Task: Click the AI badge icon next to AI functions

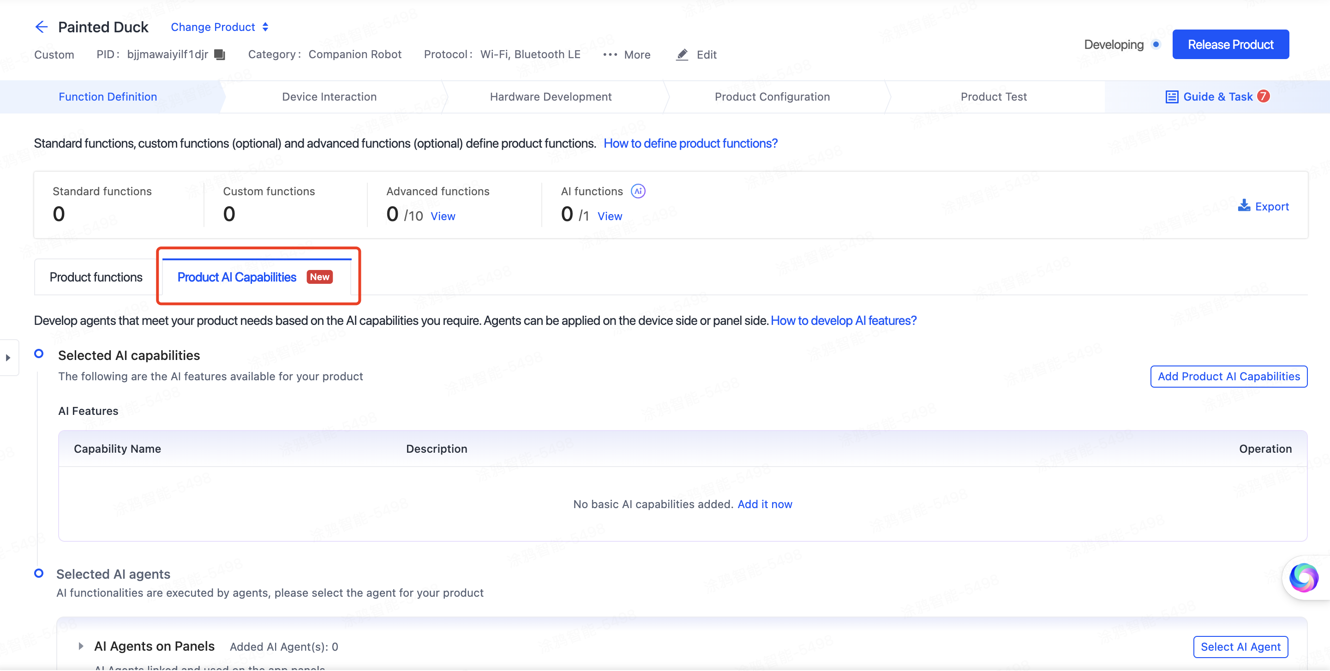Action: [638, 191]
